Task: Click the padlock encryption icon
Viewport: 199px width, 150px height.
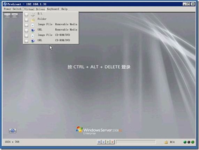Action: coord(166,142)
